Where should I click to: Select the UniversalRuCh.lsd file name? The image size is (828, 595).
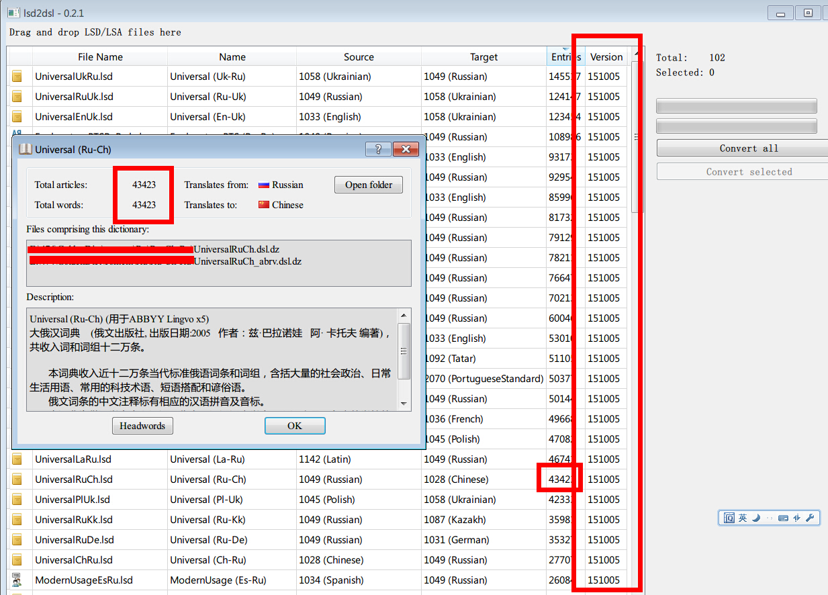[x=74, y=479]
